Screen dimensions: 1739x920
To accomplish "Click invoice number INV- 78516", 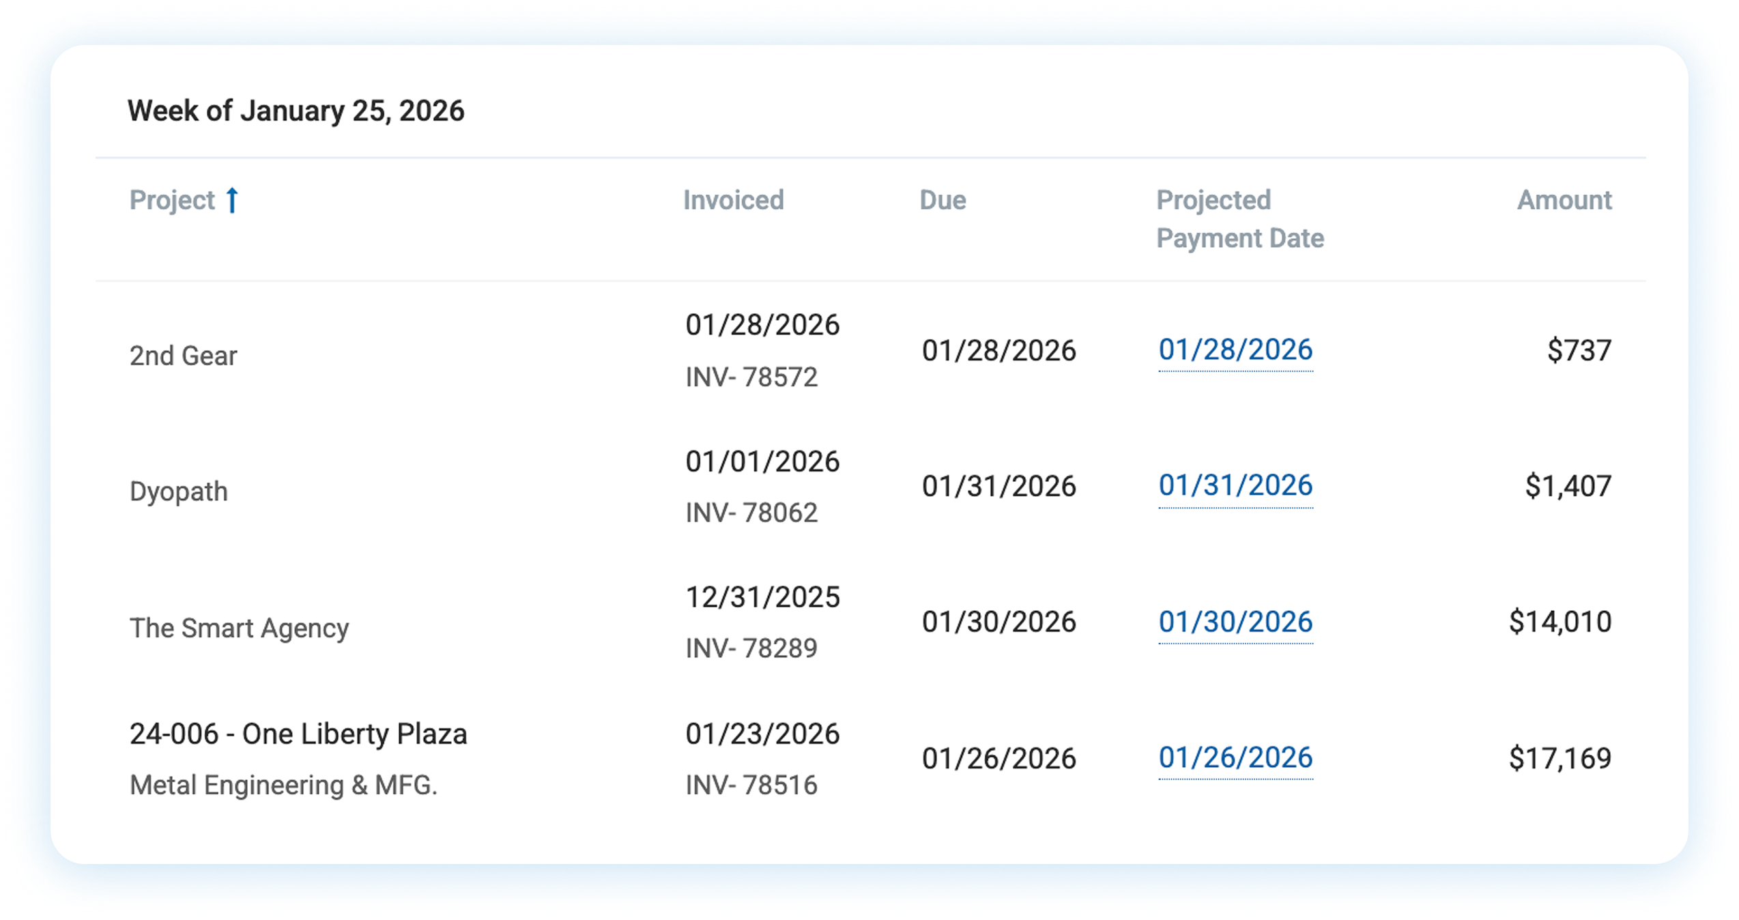I will click(x=751, y=786).
